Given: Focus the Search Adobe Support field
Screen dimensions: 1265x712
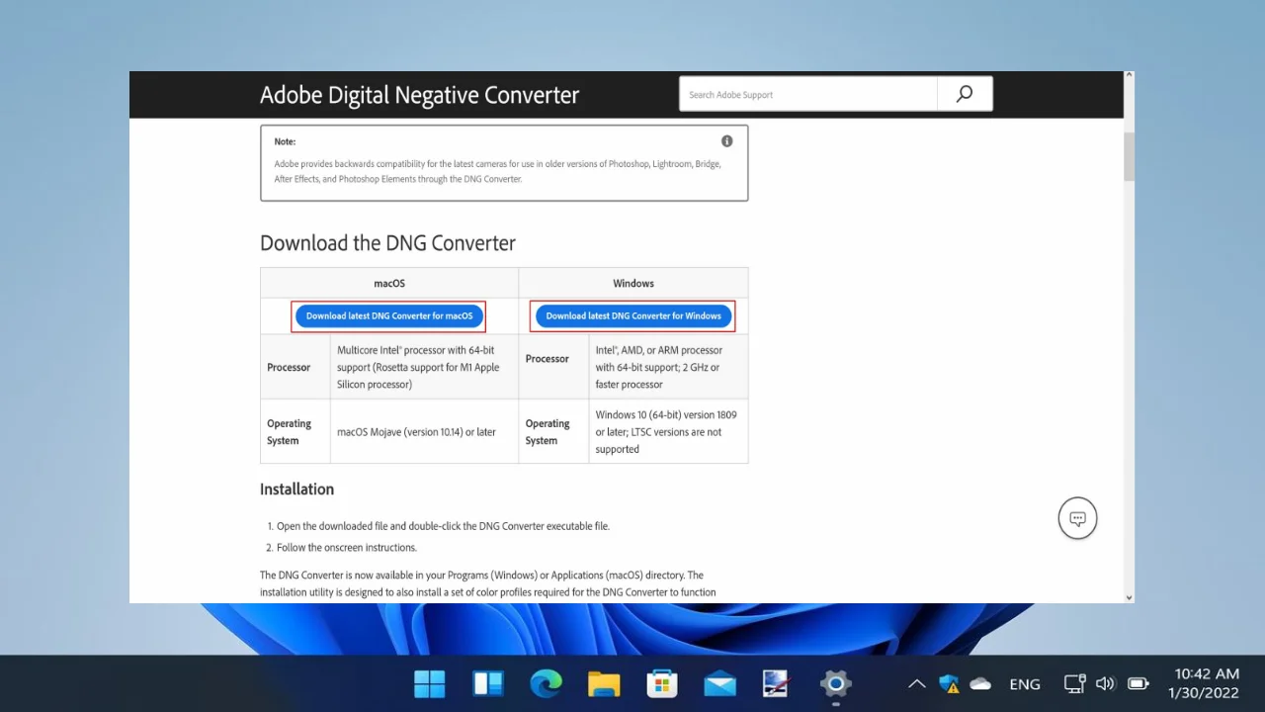Looking at the screenshot, I should [x=808, y=94].
